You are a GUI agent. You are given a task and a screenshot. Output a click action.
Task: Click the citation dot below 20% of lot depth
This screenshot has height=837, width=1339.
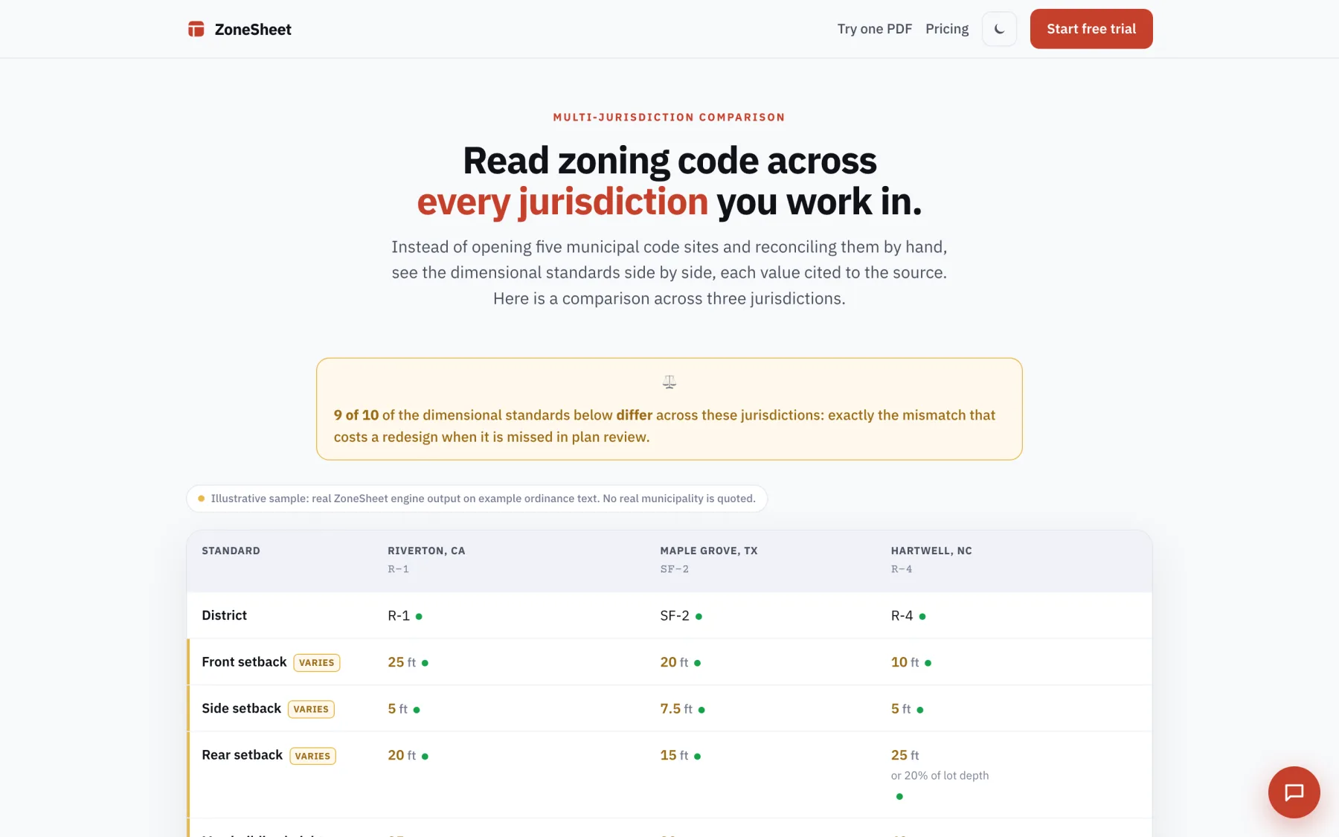[x=899, y=797]
